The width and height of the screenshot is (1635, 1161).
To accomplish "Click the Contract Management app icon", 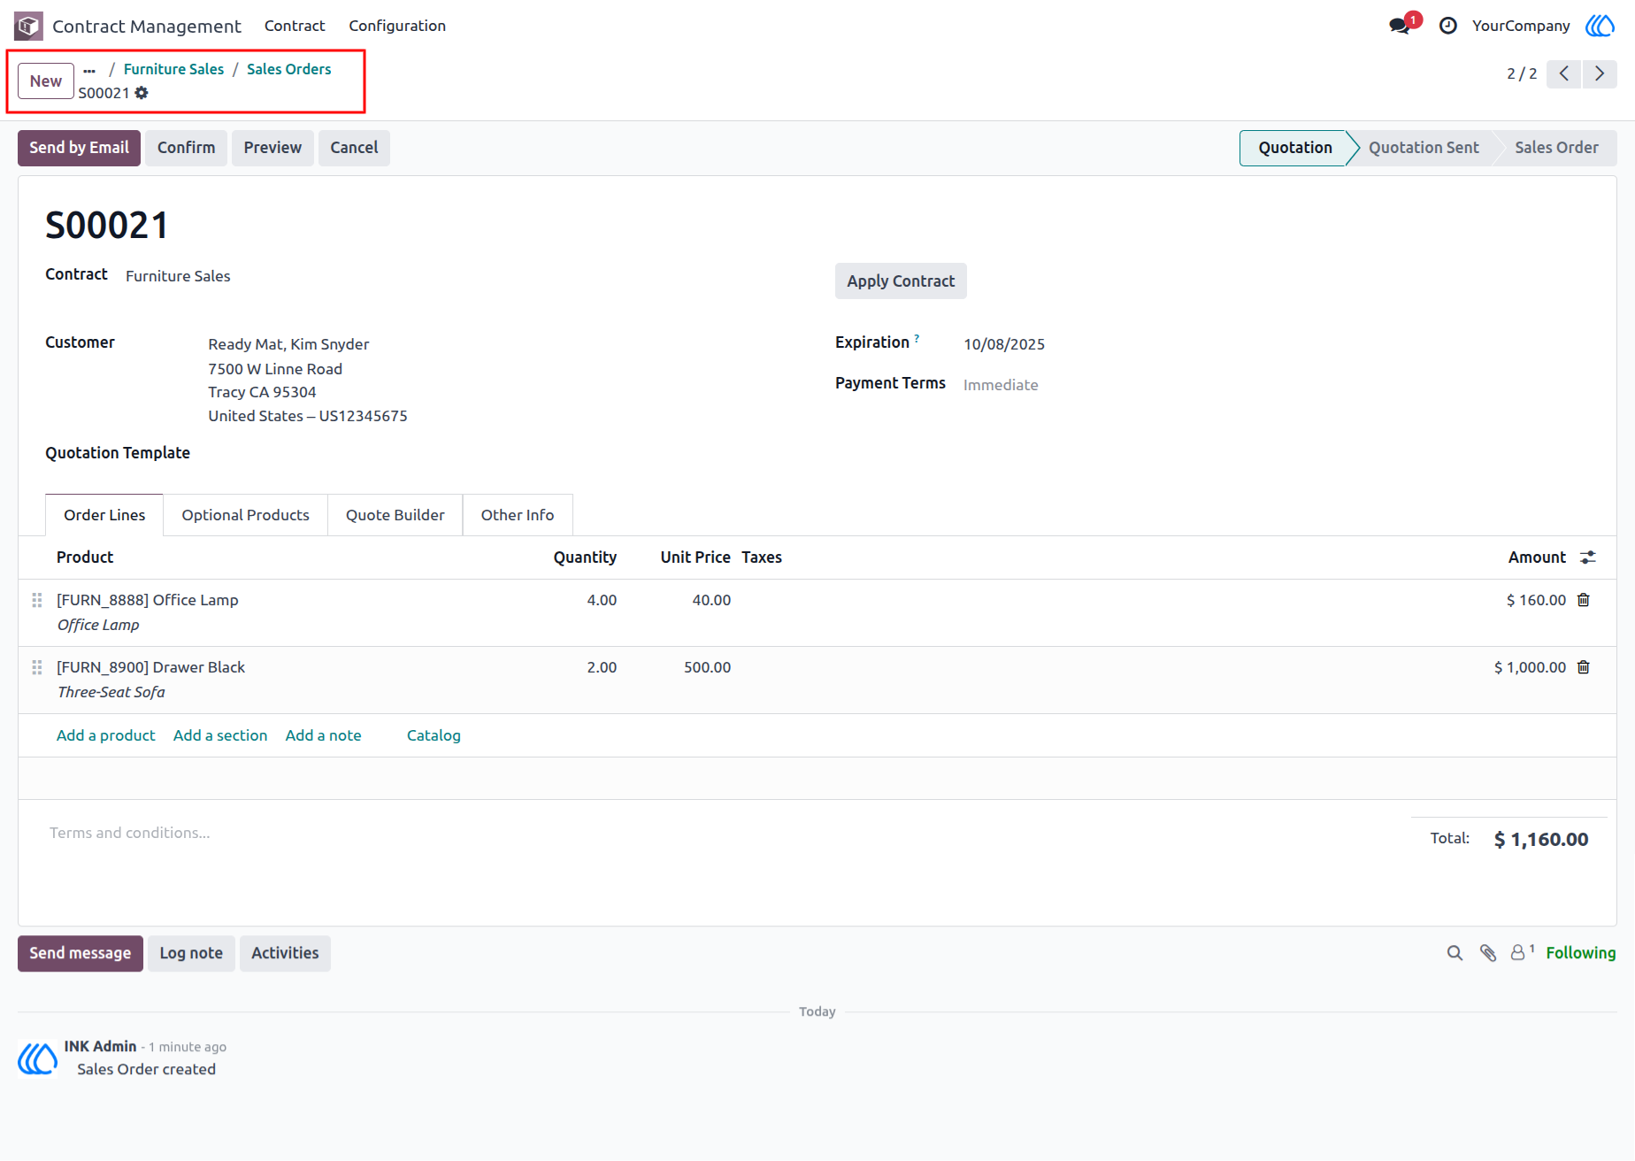I will [x=28, y=26].
